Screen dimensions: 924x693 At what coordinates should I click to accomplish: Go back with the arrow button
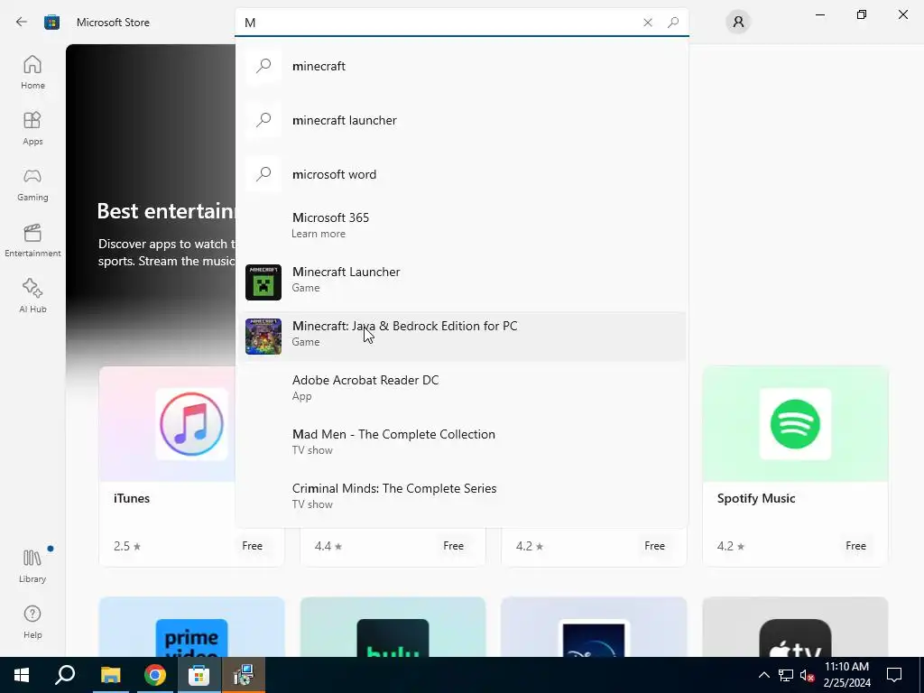pos(22,22)
